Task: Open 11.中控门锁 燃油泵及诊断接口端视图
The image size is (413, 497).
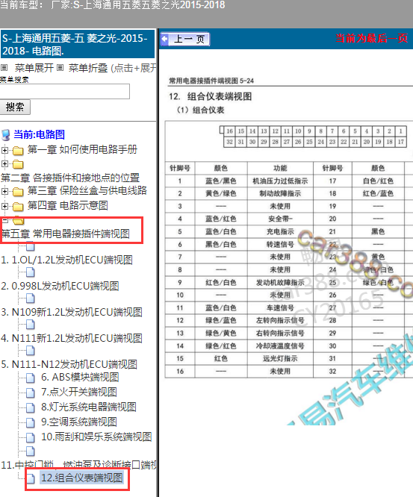Action: point(78,465)
